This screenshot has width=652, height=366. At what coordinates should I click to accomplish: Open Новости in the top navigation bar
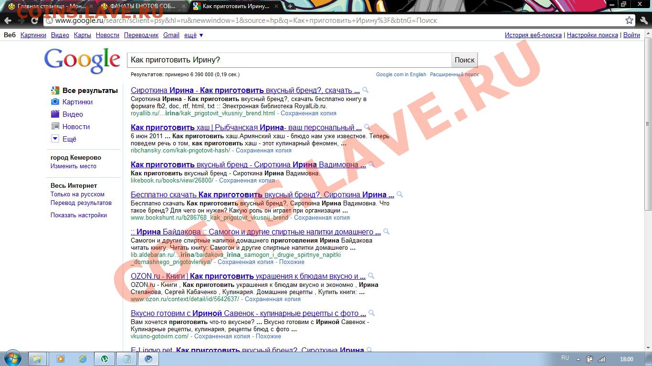(107, 35)
